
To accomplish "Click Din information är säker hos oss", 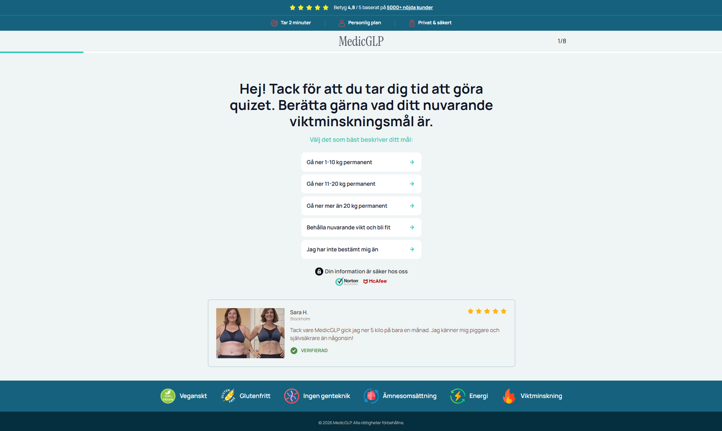I will (x=366, y=271).
